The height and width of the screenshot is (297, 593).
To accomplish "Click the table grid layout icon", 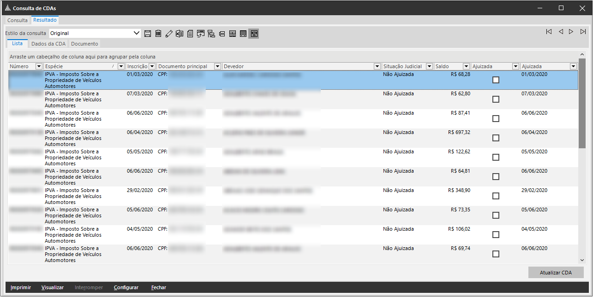I will pyautogui.click(x=233, y=33).
